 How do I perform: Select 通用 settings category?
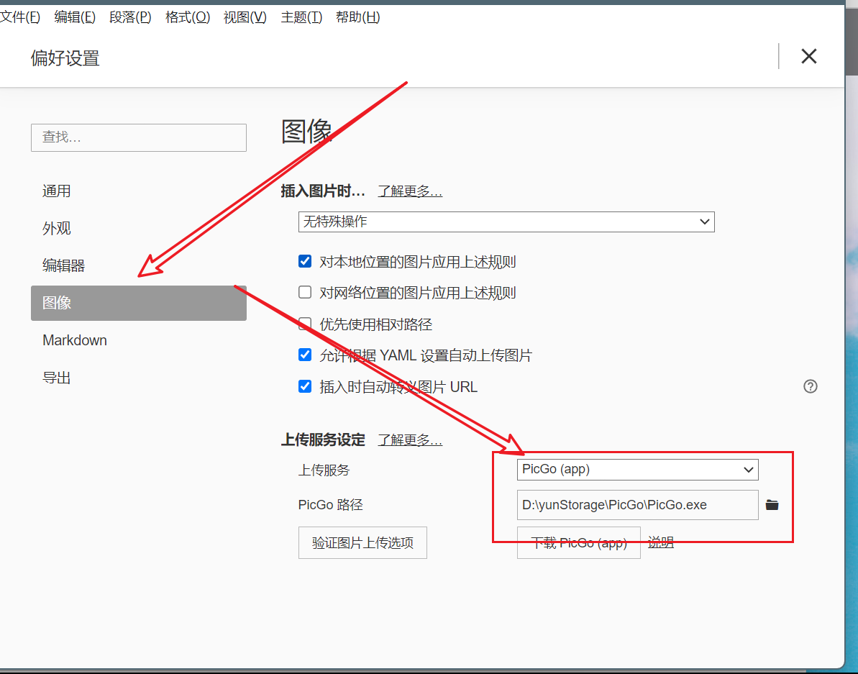point(138,191)
